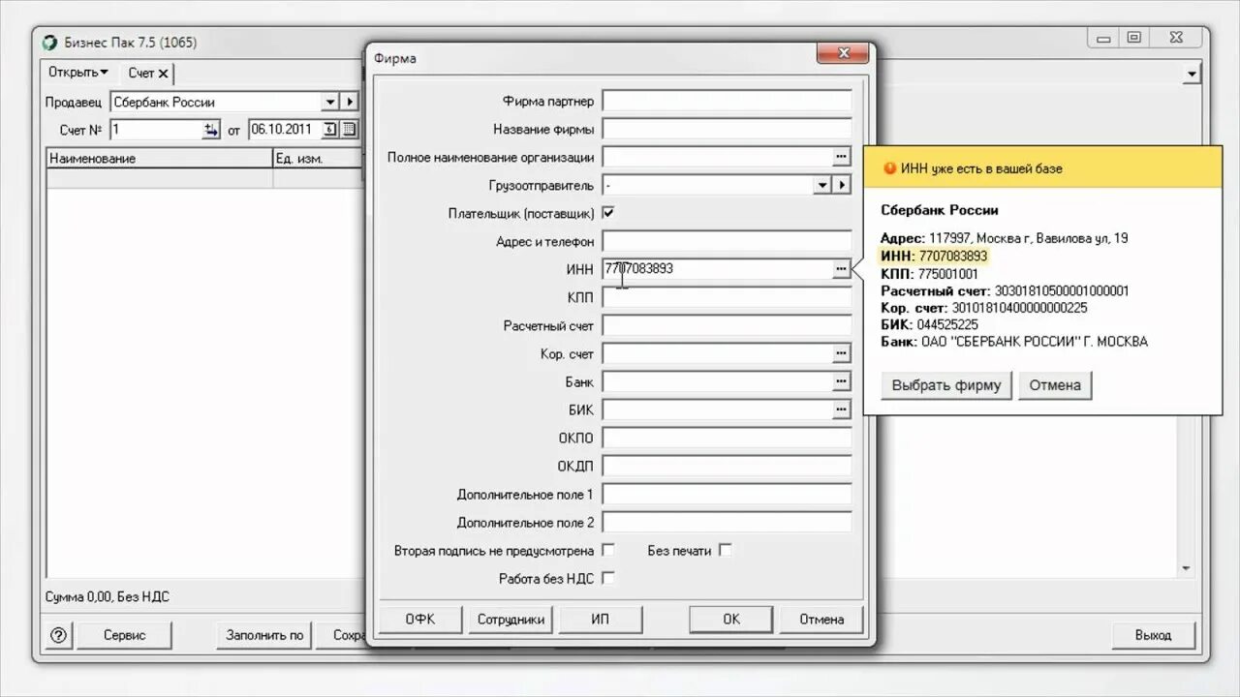Click the Расчетный счет input field
Image resolution: width=1240 pixels, height=697 pixels.
[727, 325]
